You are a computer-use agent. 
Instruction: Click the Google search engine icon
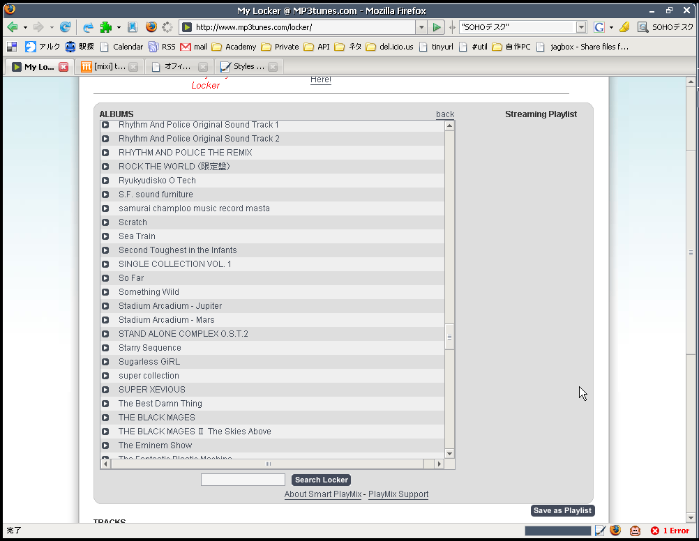(599, 28)
